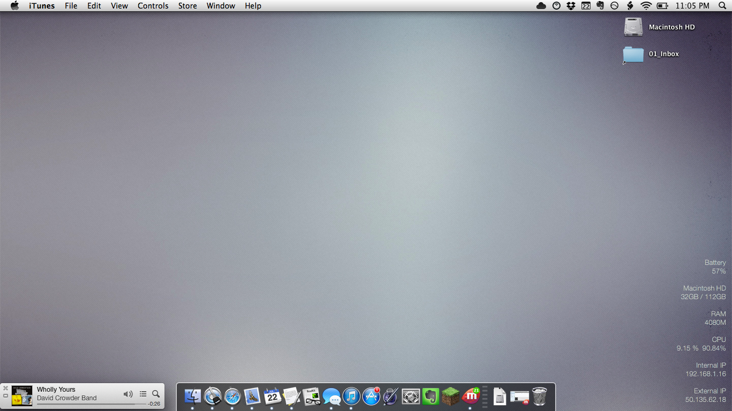The height and width of the screenshot is (411, 732).
Task: Open the File menu
Action: coord(71,6)
